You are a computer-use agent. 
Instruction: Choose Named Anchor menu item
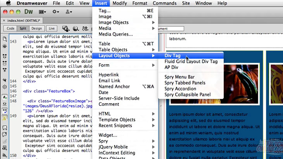(125, 86)
